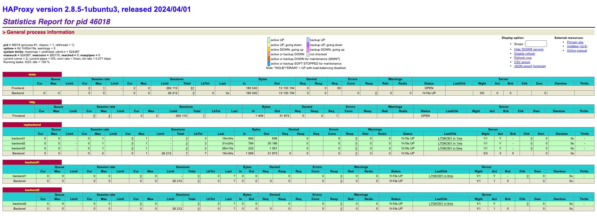Click the 'stats' proxy section title
The width and height of the screenshot is (597, 223).
[x=32, y=75]
